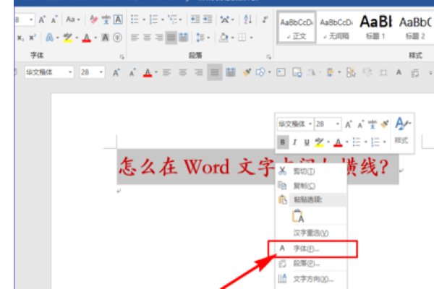Apply Character Shading in the ribbon
The width and height of the screenshot is (434, 289).
pos(105,38)
